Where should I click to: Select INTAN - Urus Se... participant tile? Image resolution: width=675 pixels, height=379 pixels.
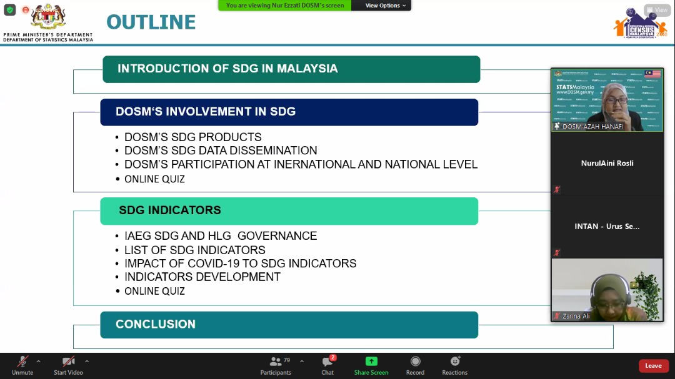click(x=607, y=227)
